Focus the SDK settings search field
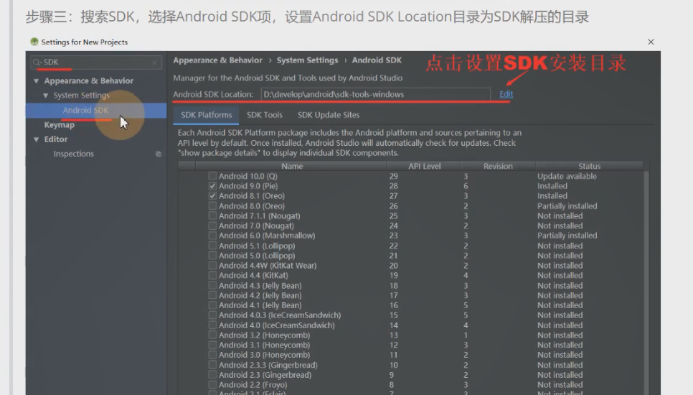The height and width of the screenshot is (395, 693). (x=96, y=62)
